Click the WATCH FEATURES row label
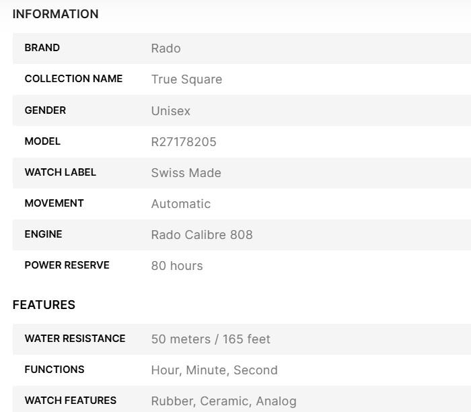This screenshot has width=471, height=412. [70, 401]
